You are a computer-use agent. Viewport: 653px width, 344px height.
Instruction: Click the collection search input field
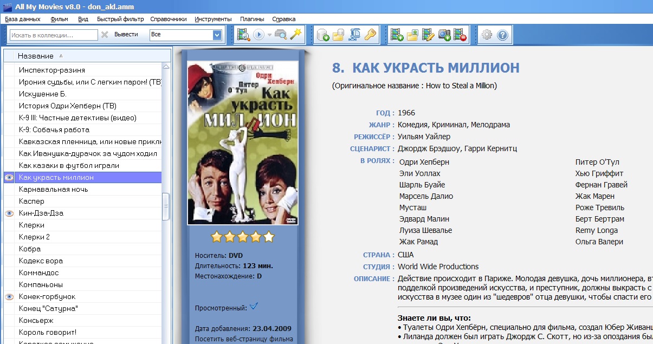[x=54, y=35]
